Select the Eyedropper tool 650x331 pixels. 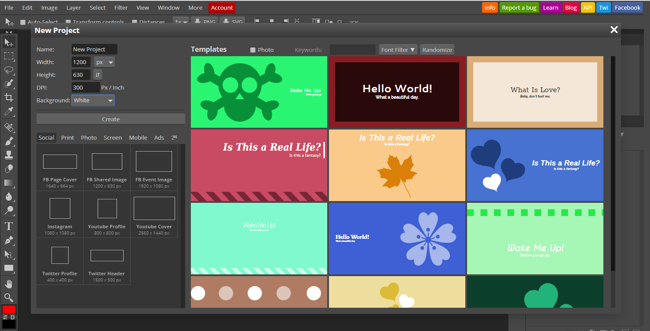pyautogui.click(x=9, y=111)
